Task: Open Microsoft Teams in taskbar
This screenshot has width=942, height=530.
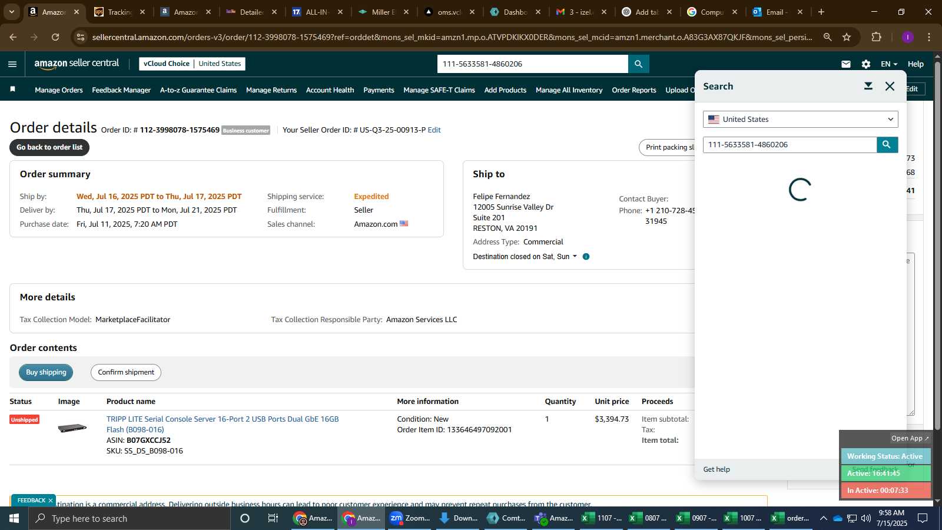Action: click(553, 518)
